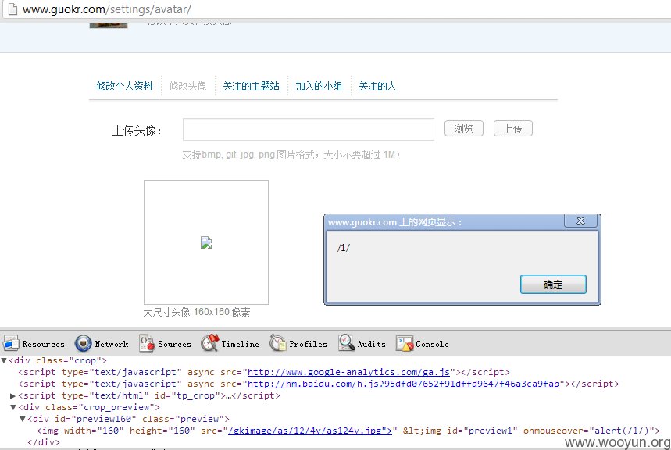Screen dimensions: 671x450
Task: Switch to the 修改个人资料 tab
Action: coord(124,86)
